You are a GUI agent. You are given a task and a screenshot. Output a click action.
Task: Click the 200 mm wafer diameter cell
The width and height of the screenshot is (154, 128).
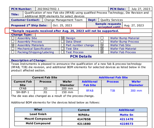(x=67, y=89)
